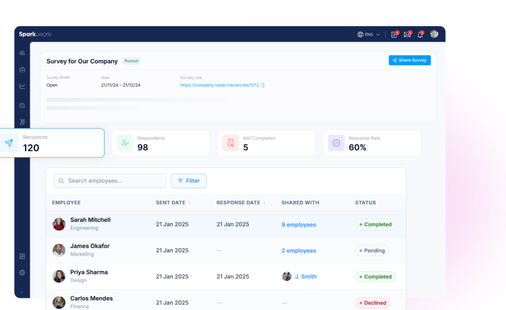Click the globe language icon
This screenshot has width=506, height=310.
pyautogui.click(x=360, y=34)
